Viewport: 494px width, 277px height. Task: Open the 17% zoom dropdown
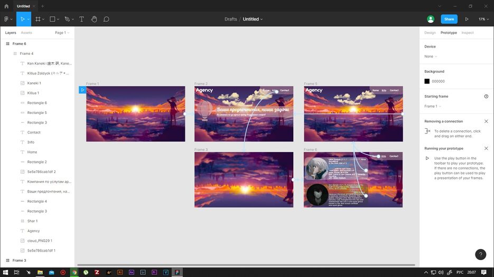483,19
